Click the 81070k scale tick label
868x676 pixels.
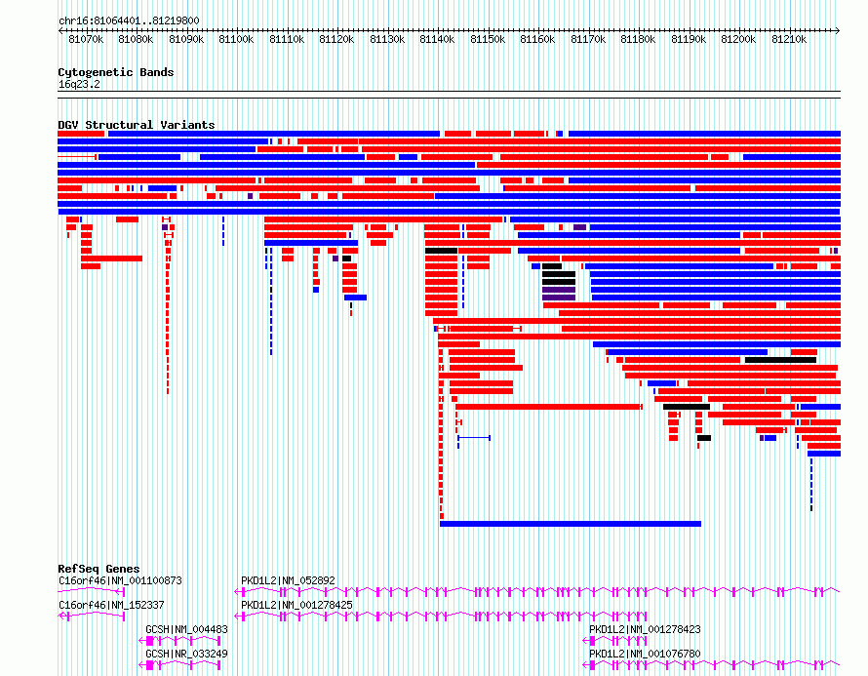[86, 39]
